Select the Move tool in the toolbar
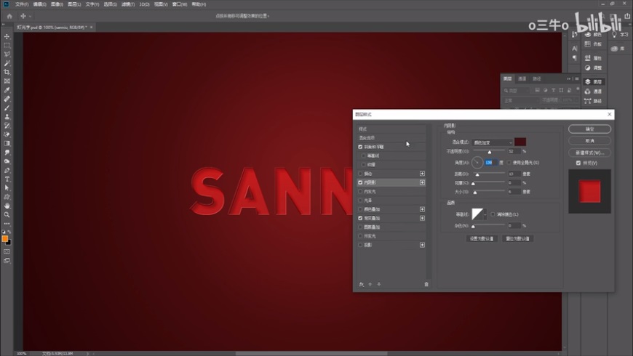 coord(7,36)
